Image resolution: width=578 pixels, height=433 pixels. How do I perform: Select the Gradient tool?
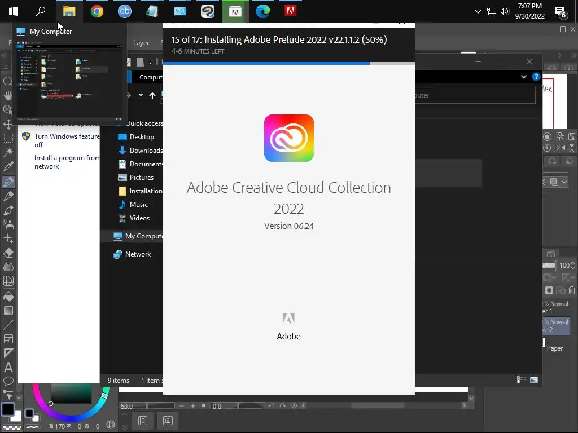8,311
